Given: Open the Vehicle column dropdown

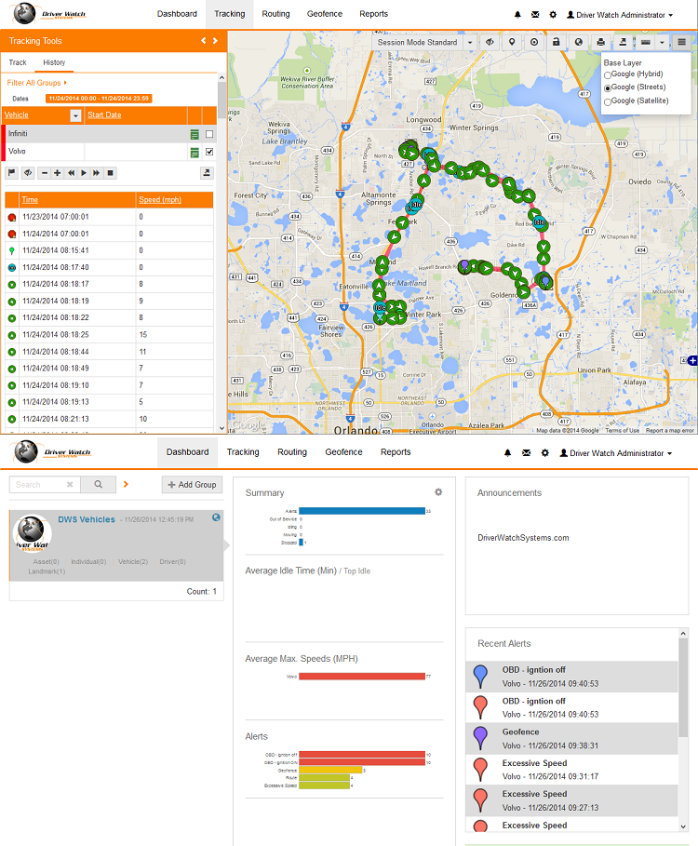Looking at the screenshot, I should (75, 115).
